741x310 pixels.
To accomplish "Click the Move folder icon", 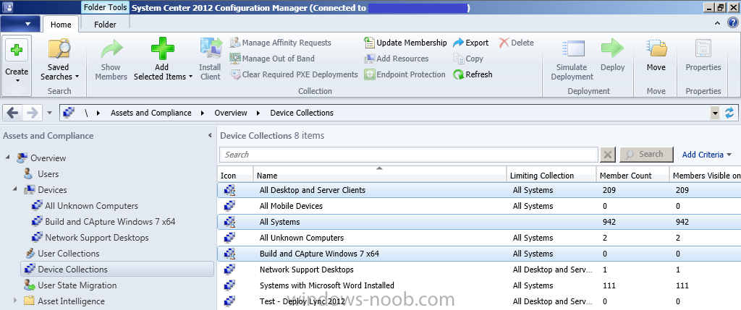I will 656,49.
